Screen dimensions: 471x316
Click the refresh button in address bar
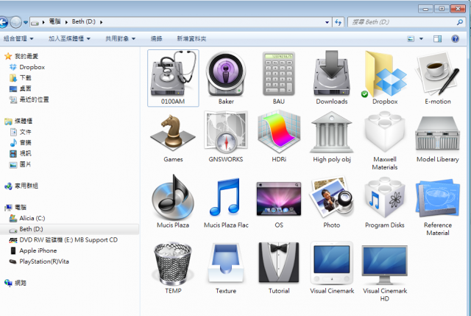[339, 22]
